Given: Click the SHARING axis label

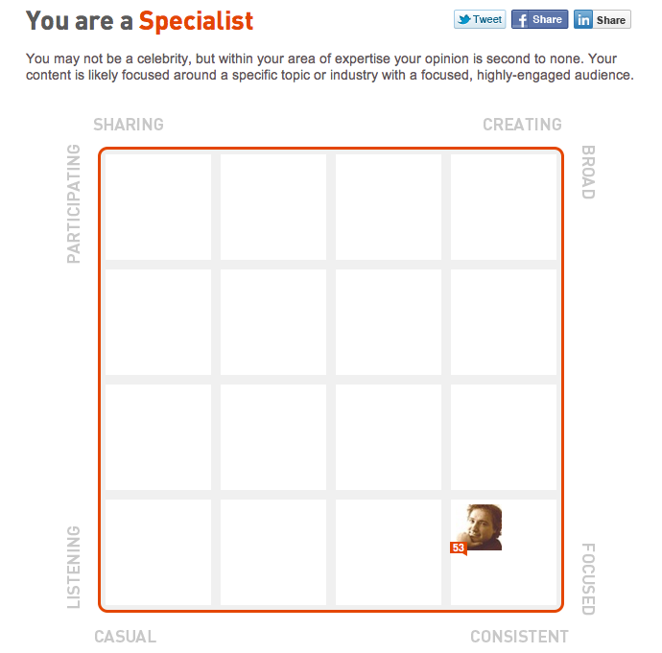Looking at the screenshot, I should (x=129, y=125).
